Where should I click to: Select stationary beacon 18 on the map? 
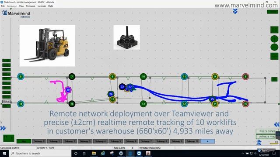point(21,104)
